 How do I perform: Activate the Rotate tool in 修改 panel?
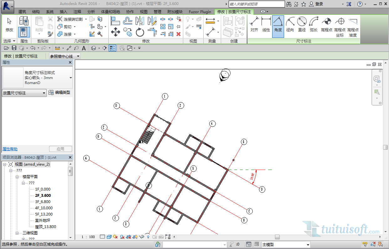tap(140, 32)
